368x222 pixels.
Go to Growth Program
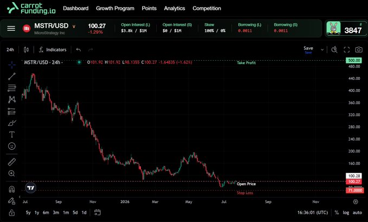coord(115,8)
